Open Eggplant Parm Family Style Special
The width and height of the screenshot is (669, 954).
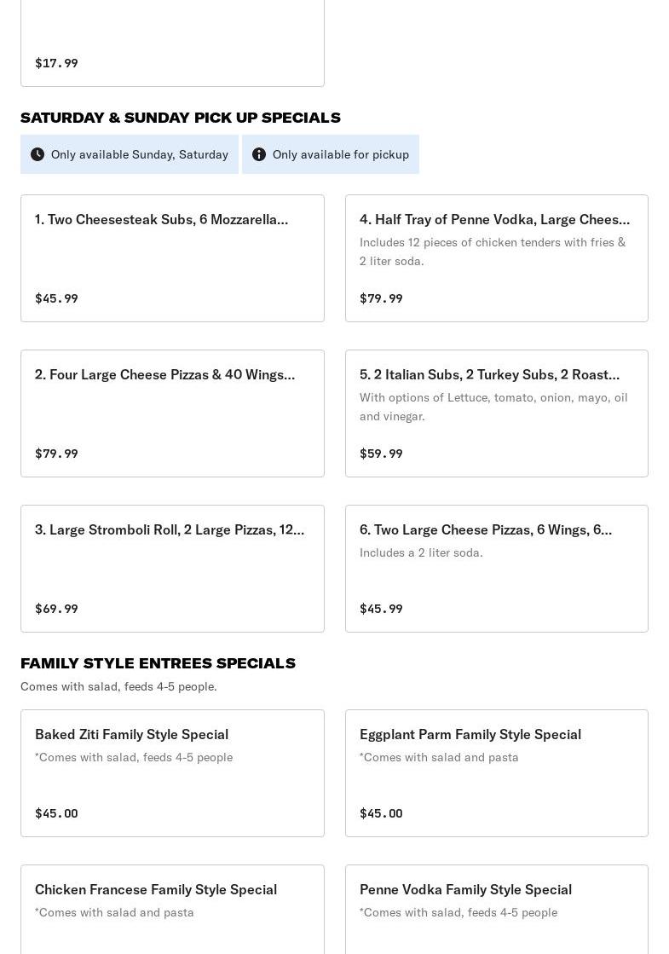click(496, 772)
